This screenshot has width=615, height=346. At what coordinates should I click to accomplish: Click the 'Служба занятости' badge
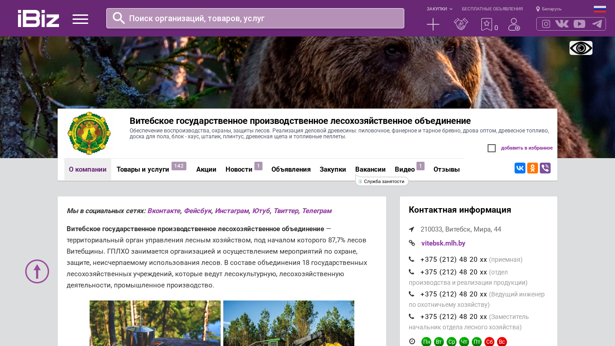(x=382, y=181)
